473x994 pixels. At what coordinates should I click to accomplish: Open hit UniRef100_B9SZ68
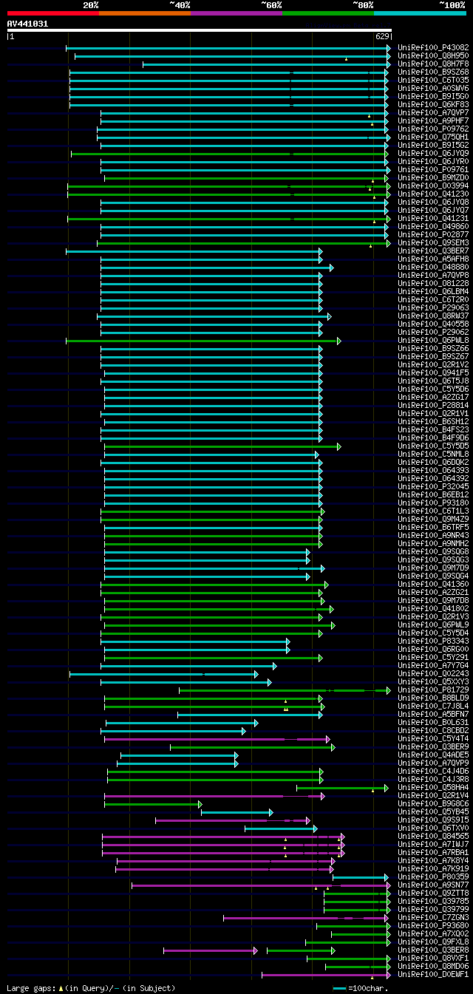432,72
